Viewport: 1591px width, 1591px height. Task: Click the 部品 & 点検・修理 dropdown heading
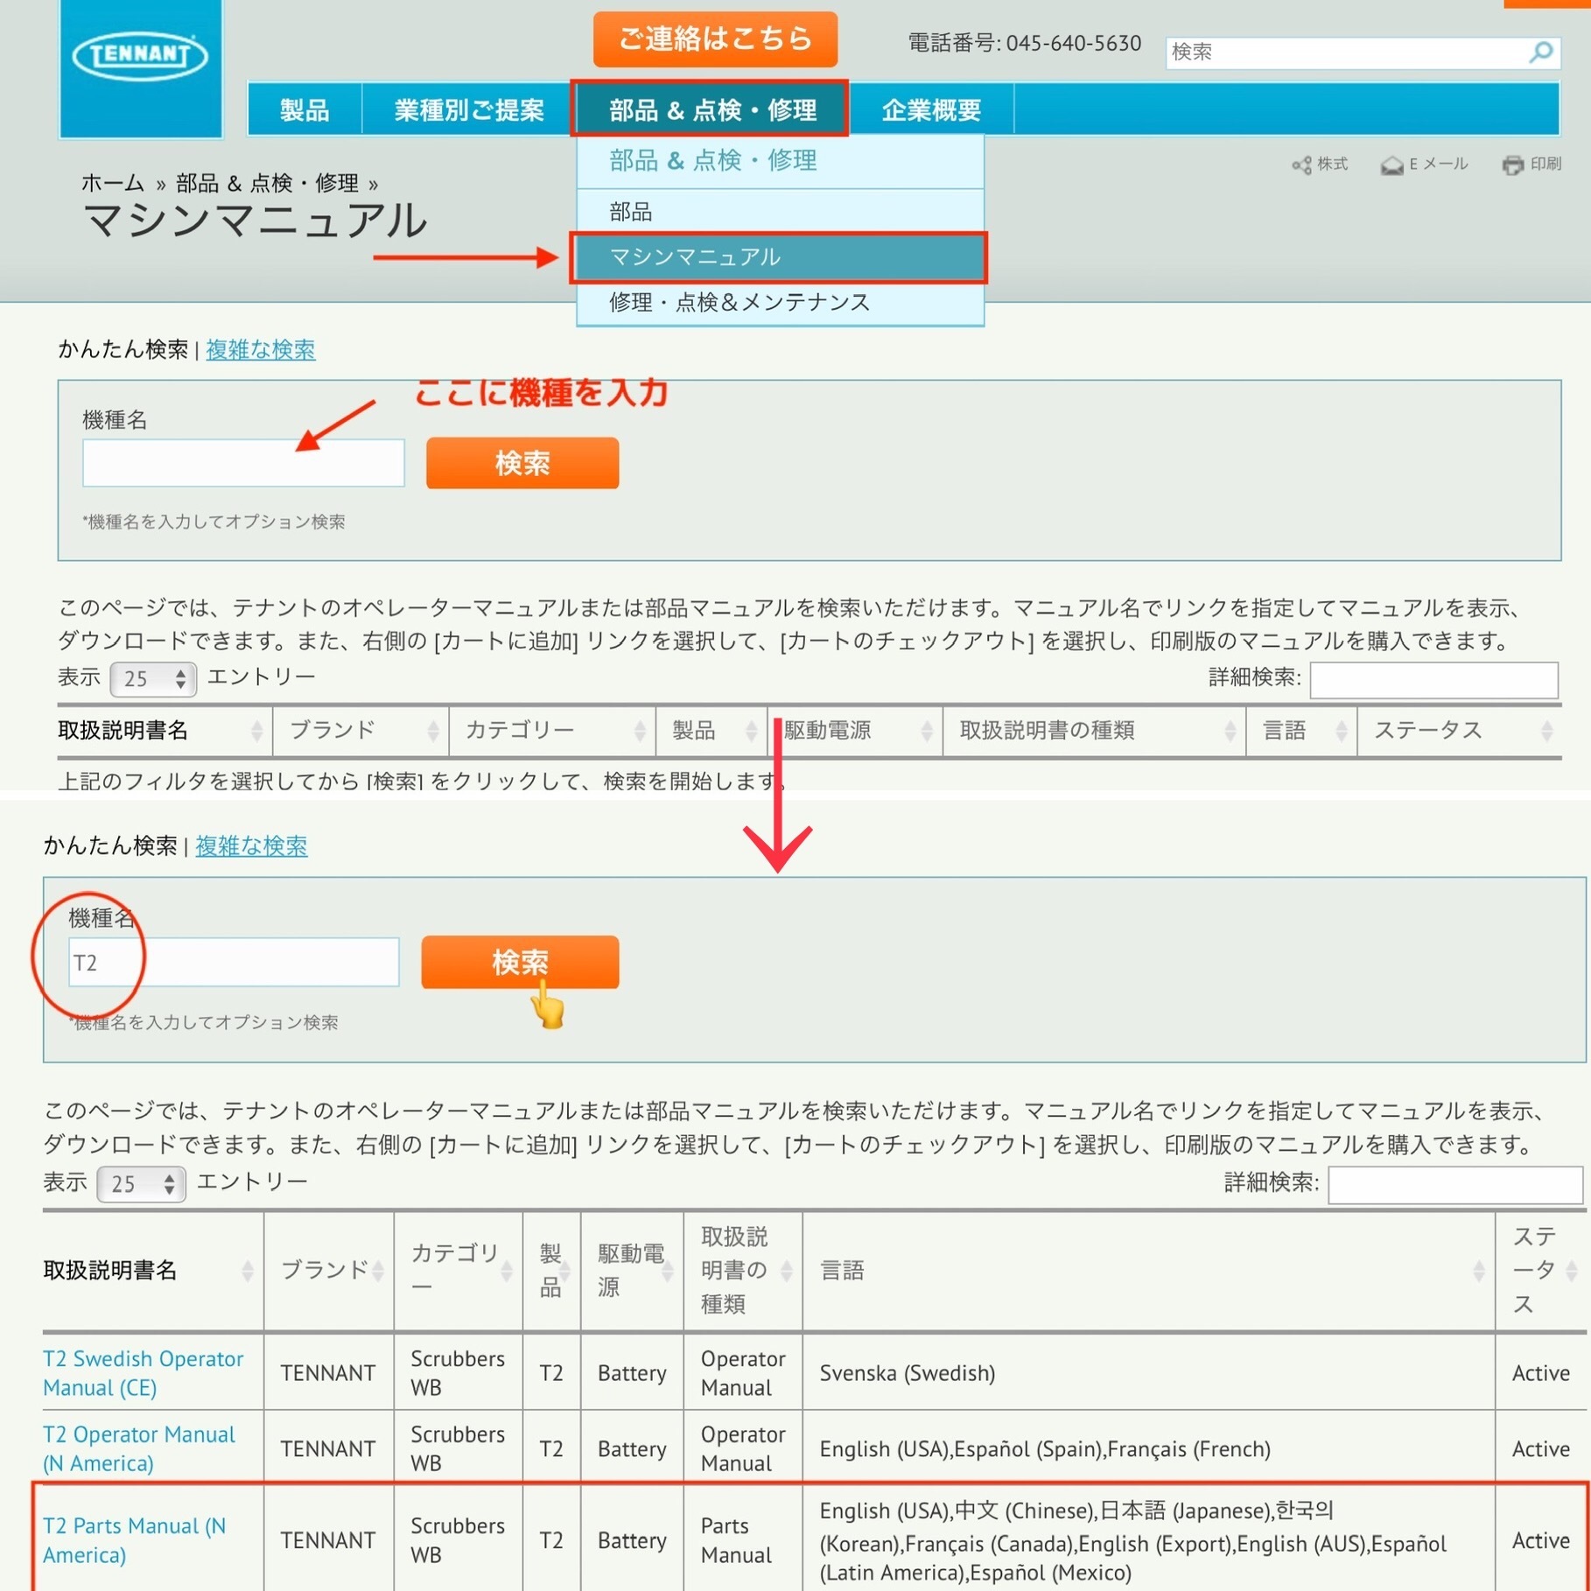pyautogui.click(x=713, y=160)
